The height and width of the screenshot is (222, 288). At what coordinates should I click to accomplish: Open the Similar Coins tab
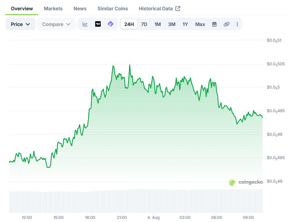pyautogui.click(x=113, y=9)
